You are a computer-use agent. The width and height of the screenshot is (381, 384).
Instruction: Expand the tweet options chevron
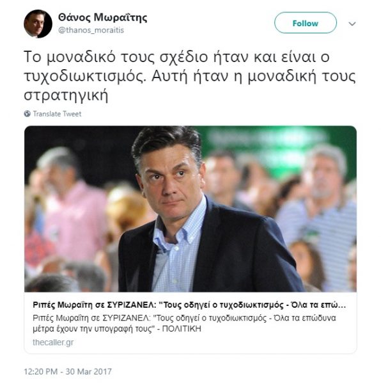tap(352, 24)
